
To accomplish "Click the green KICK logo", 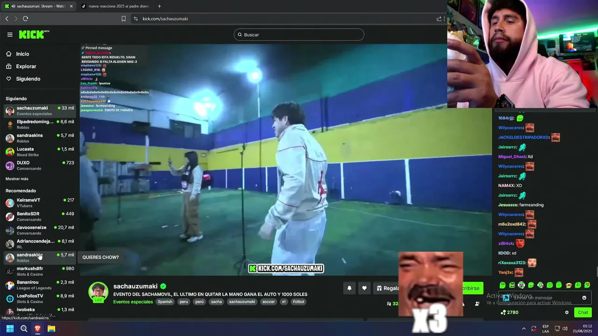I will (34, 34).
